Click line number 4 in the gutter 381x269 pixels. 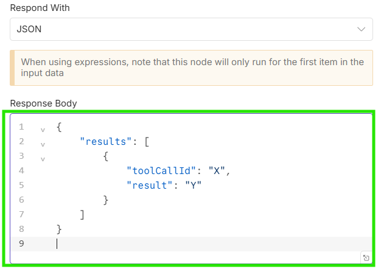point(21,170)
